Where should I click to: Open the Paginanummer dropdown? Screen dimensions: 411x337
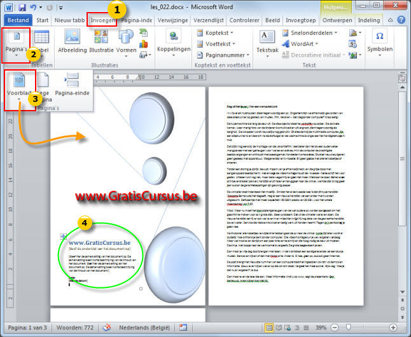coord(223,55)
